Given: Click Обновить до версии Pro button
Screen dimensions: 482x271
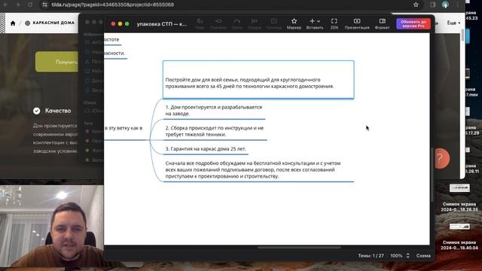Looking at the screenshot, I should 413,23.
